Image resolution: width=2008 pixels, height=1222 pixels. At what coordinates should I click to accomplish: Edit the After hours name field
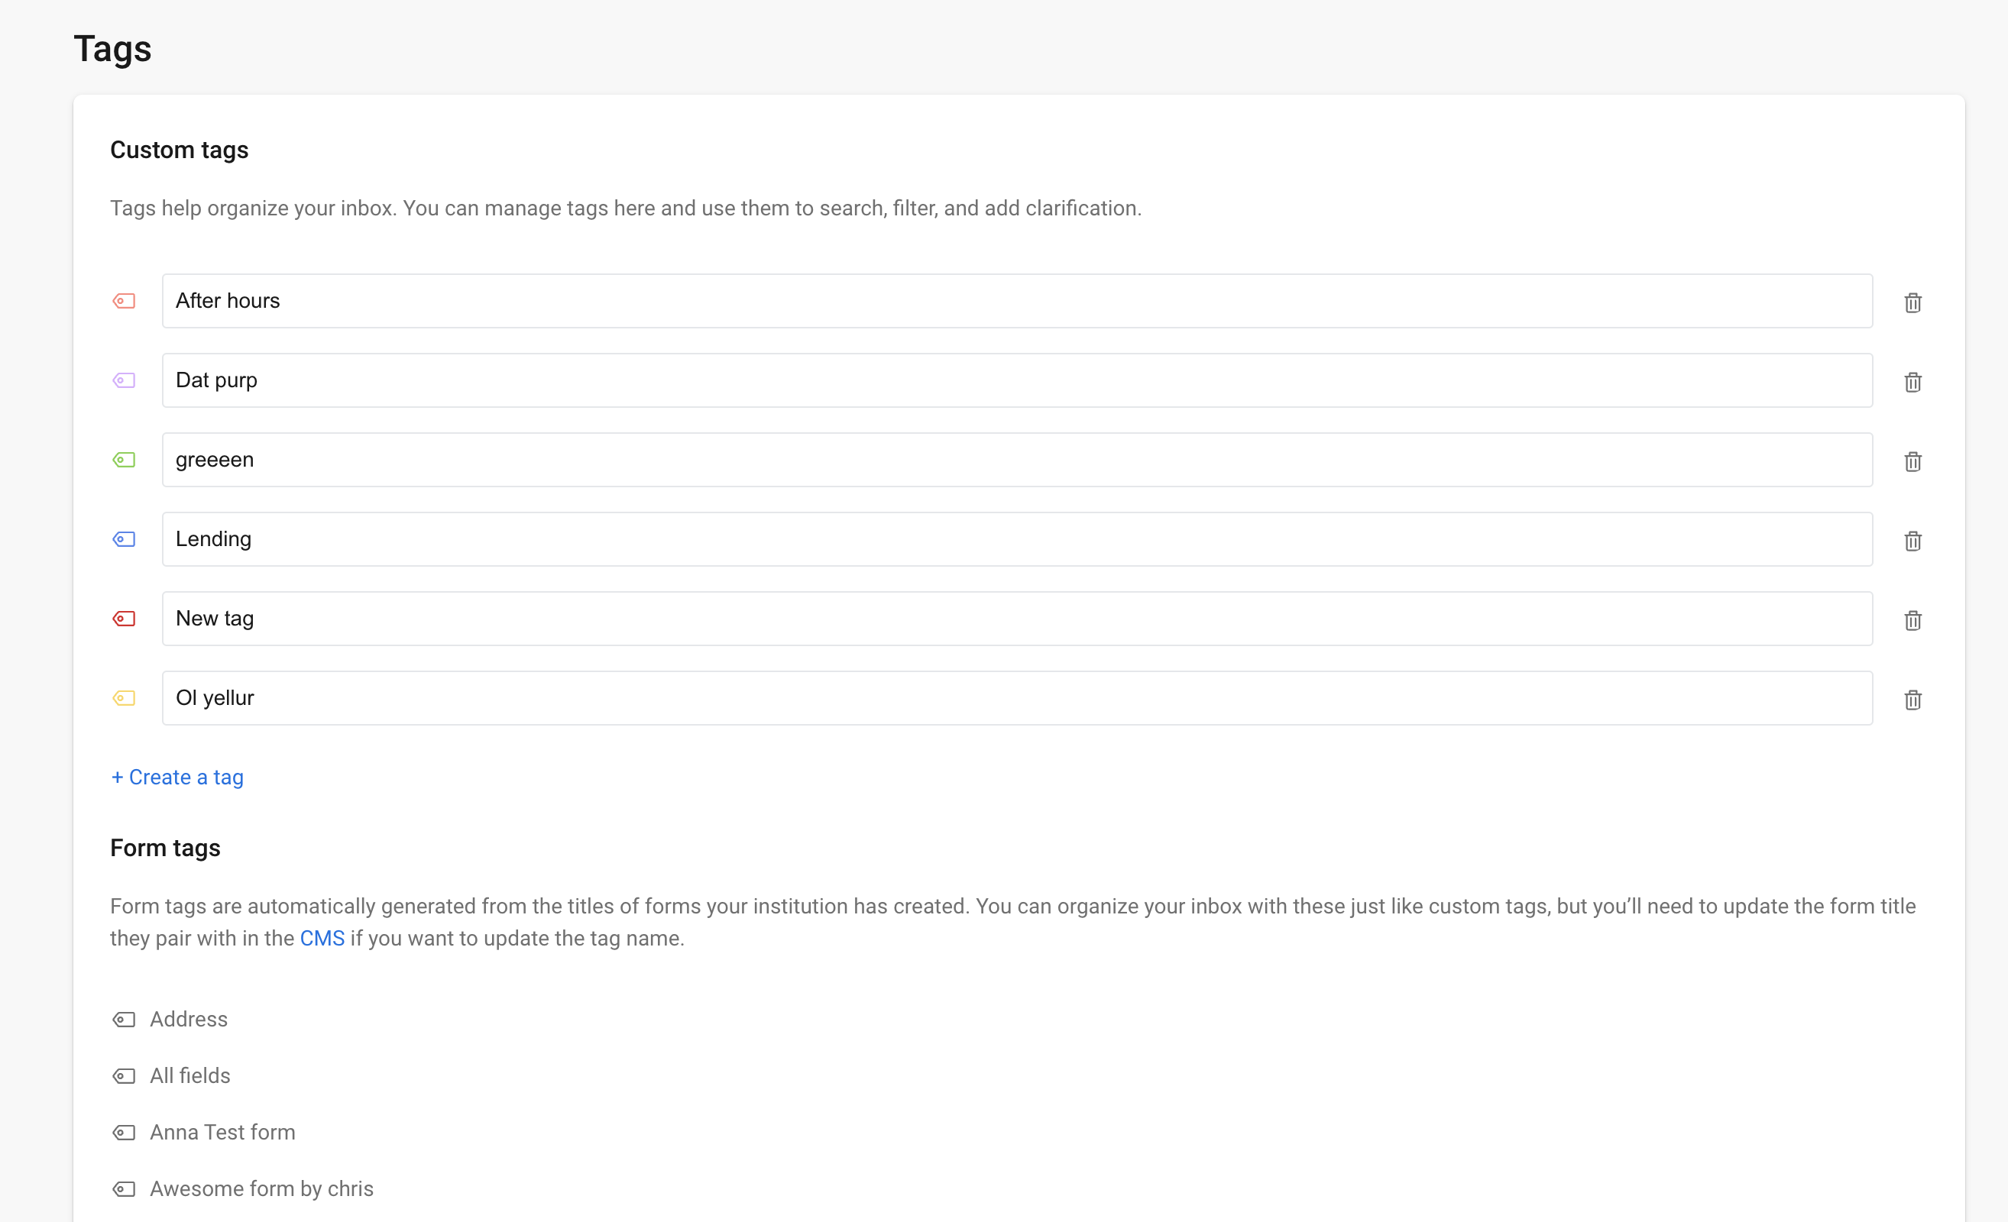coord(1016,302)
